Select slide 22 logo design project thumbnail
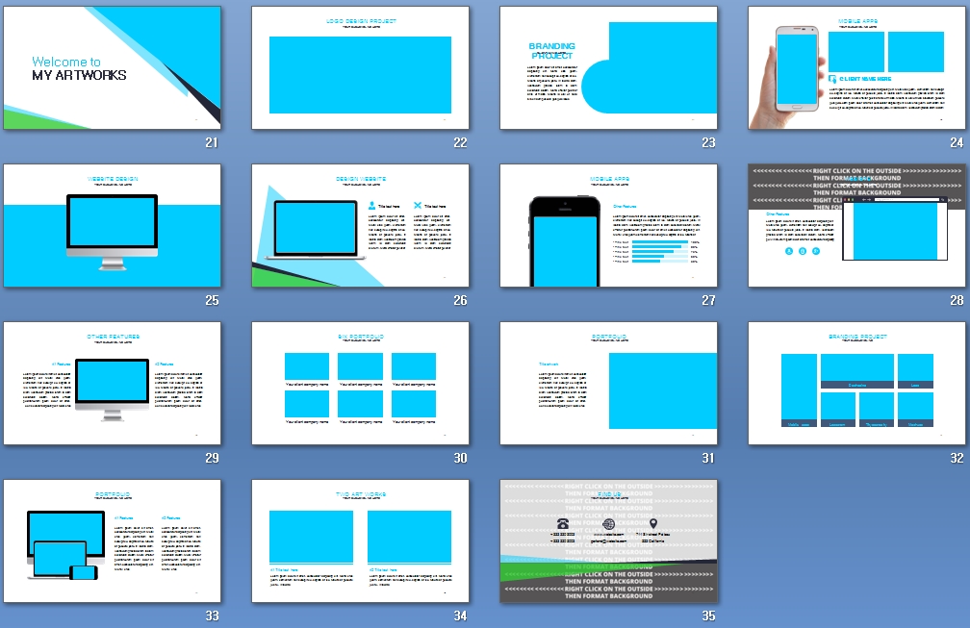 pyautogui.click(x=361, y=67)
